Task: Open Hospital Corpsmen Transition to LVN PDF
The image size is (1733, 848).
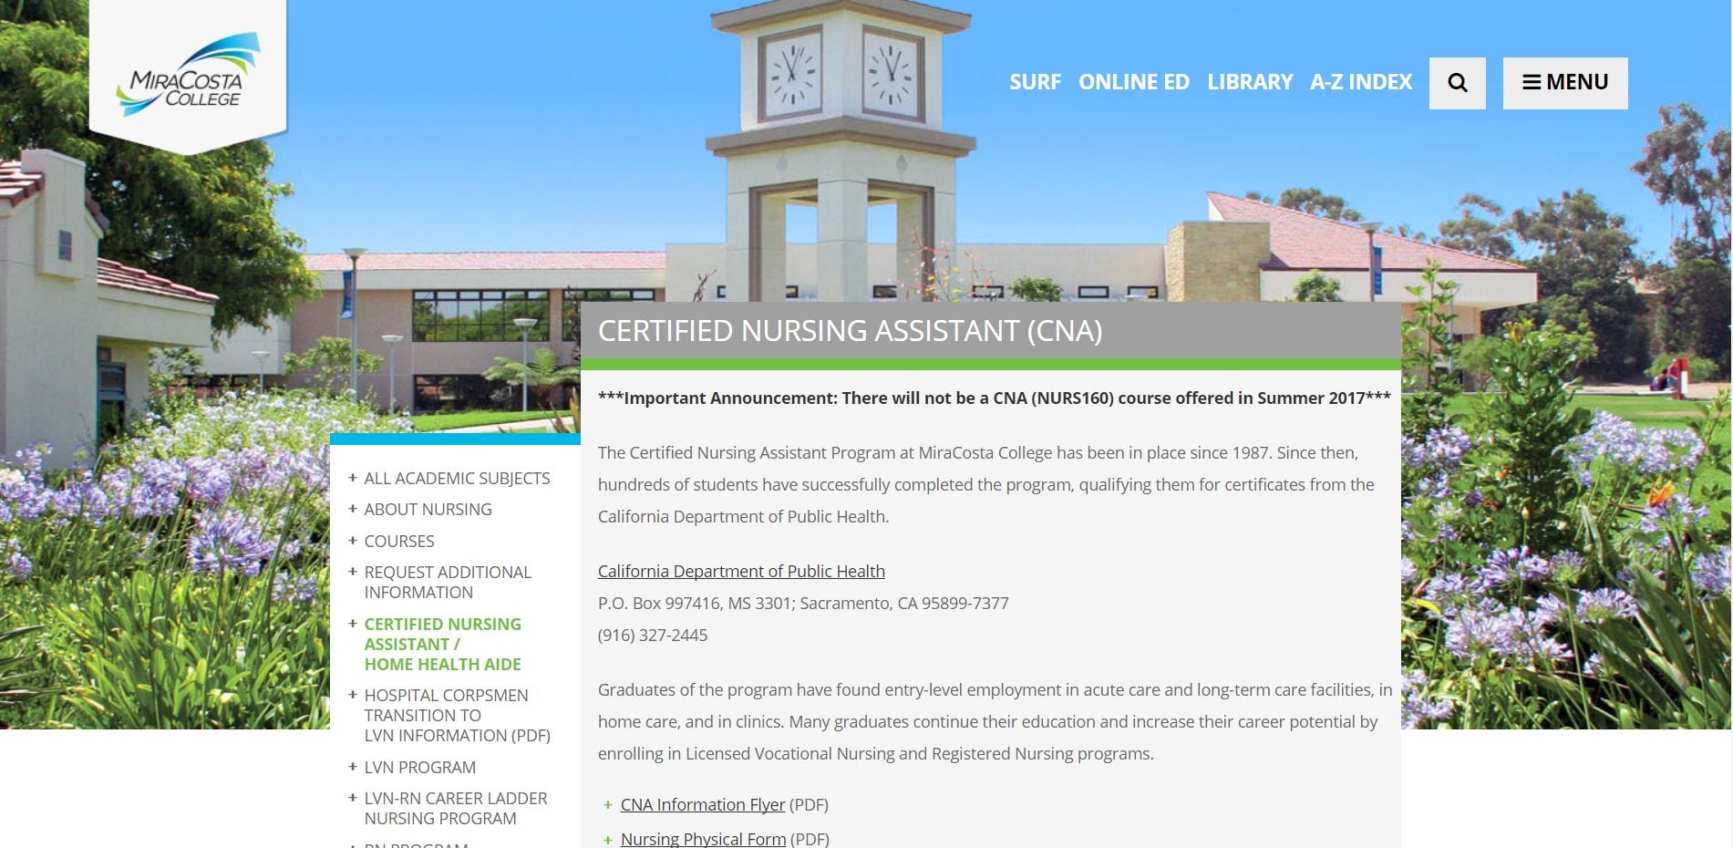Action: click(456, 715)
